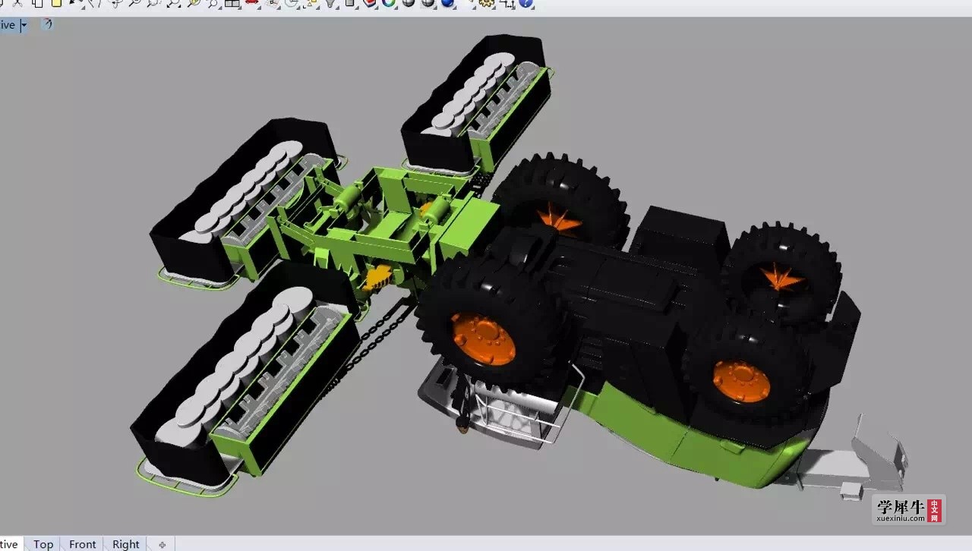Add a new viewport tab with the plus button

(162, 545)
